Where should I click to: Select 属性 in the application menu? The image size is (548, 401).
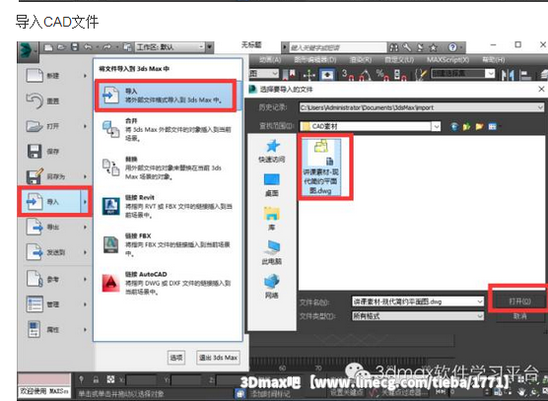coord(55,329)
